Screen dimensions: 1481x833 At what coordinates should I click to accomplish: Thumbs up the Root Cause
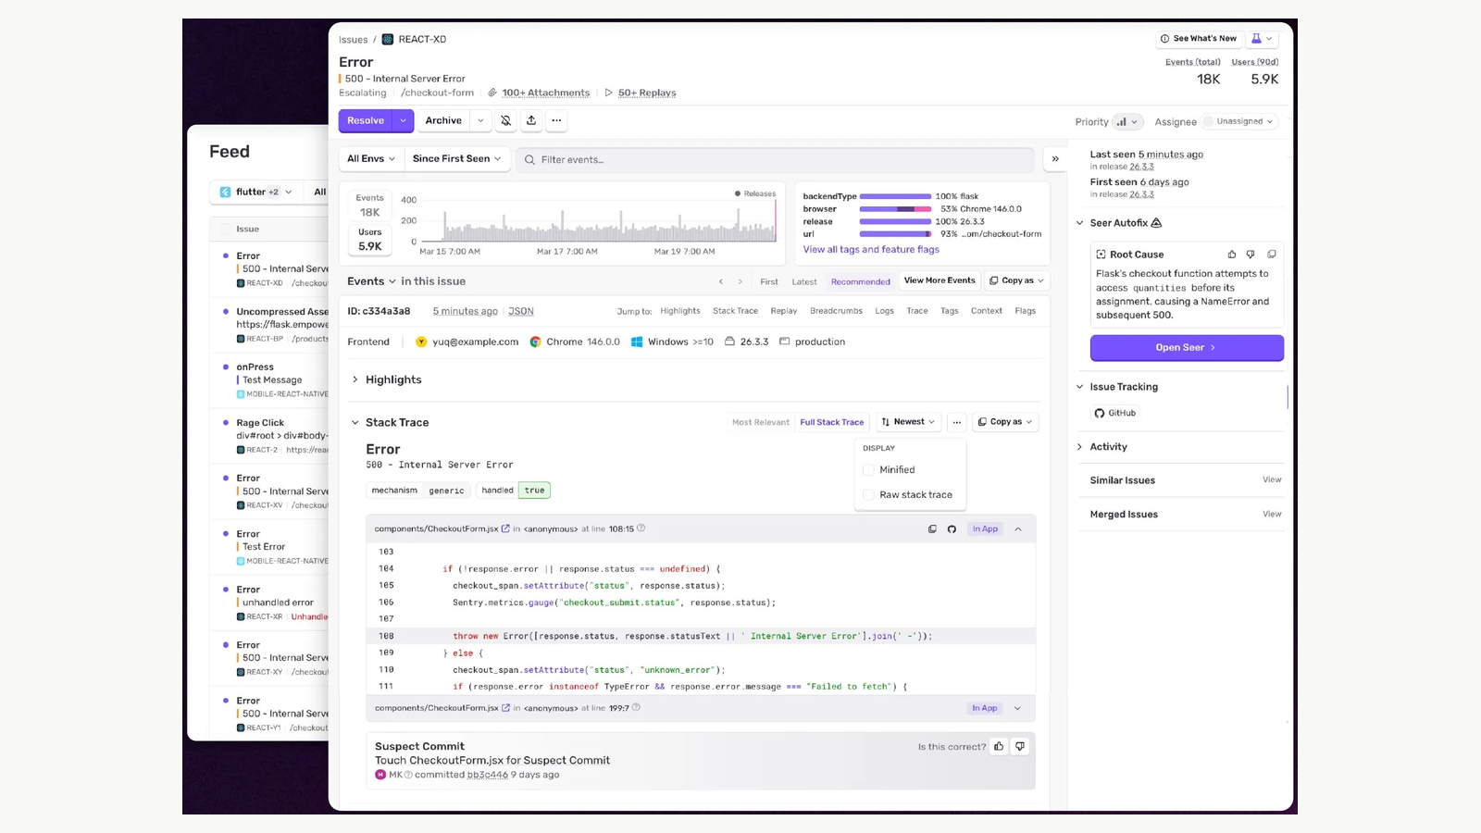[1232, 255]
